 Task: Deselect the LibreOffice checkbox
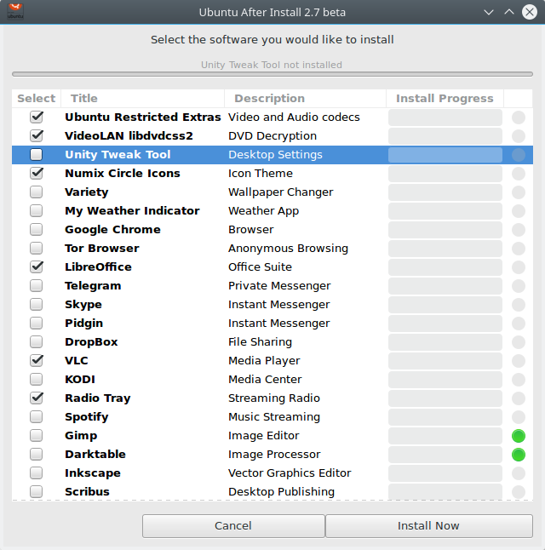point(37,267)
